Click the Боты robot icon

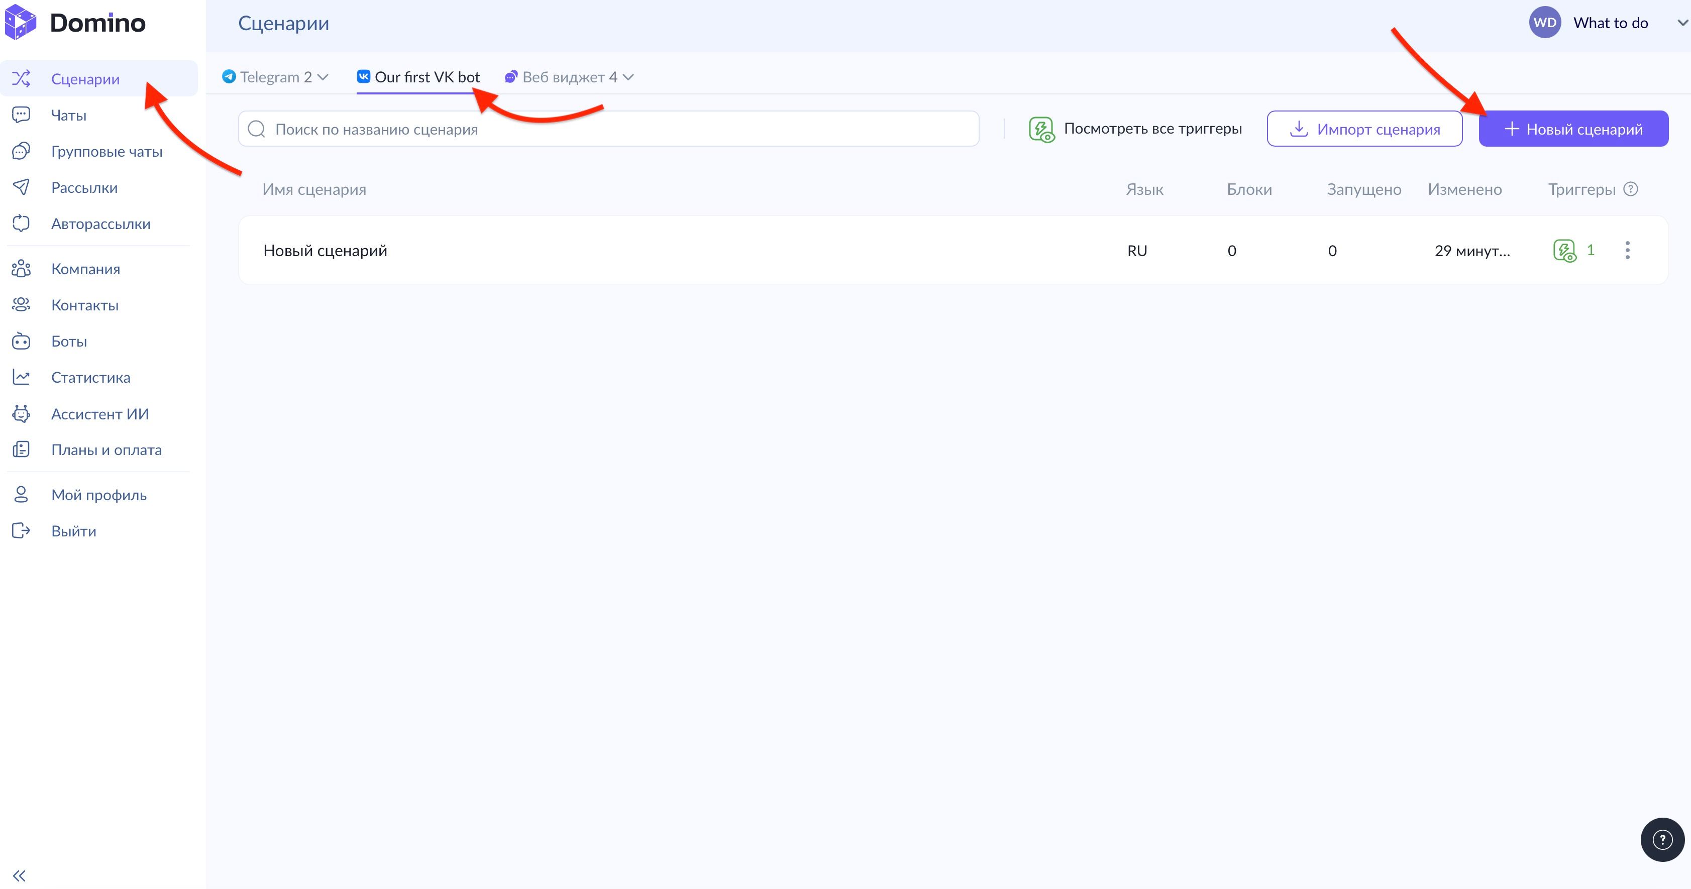coord(21,341)
